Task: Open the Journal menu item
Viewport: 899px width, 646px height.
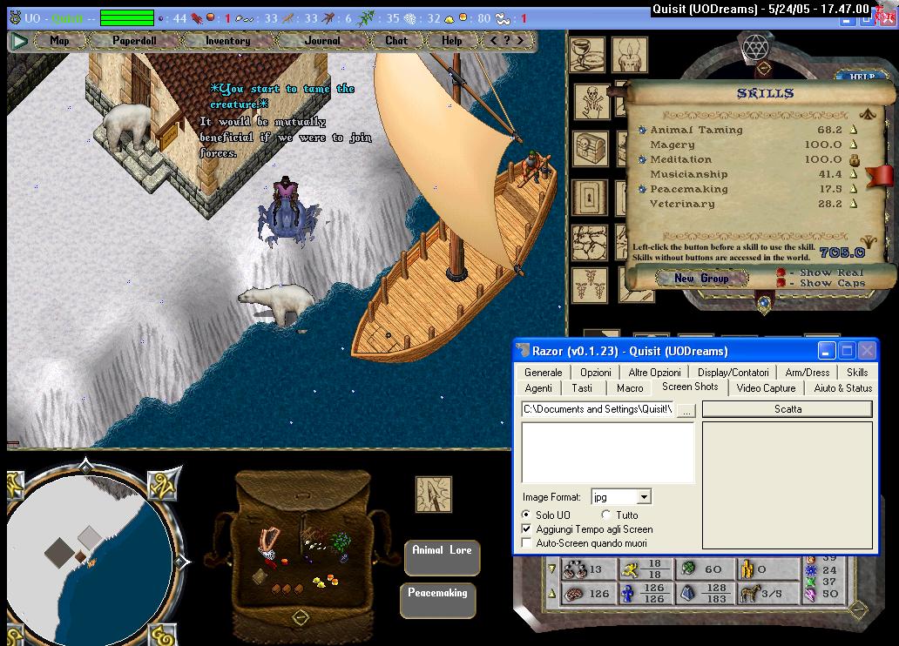Action: (x=322, y=41)
